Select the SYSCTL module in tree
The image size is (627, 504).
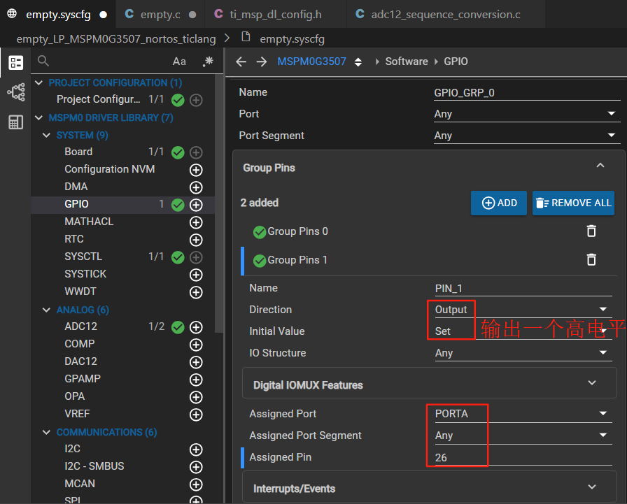click(x=83, y=257)
